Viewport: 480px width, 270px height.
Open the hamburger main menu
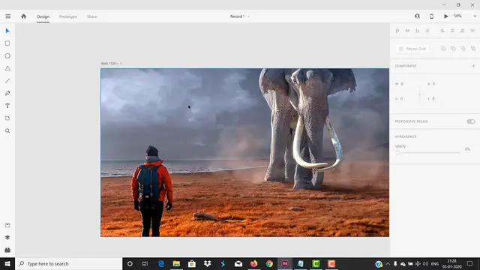(8, 16)
